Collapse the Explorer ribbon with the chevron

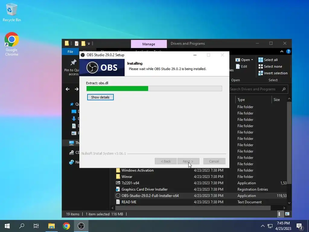click(282, 51)
